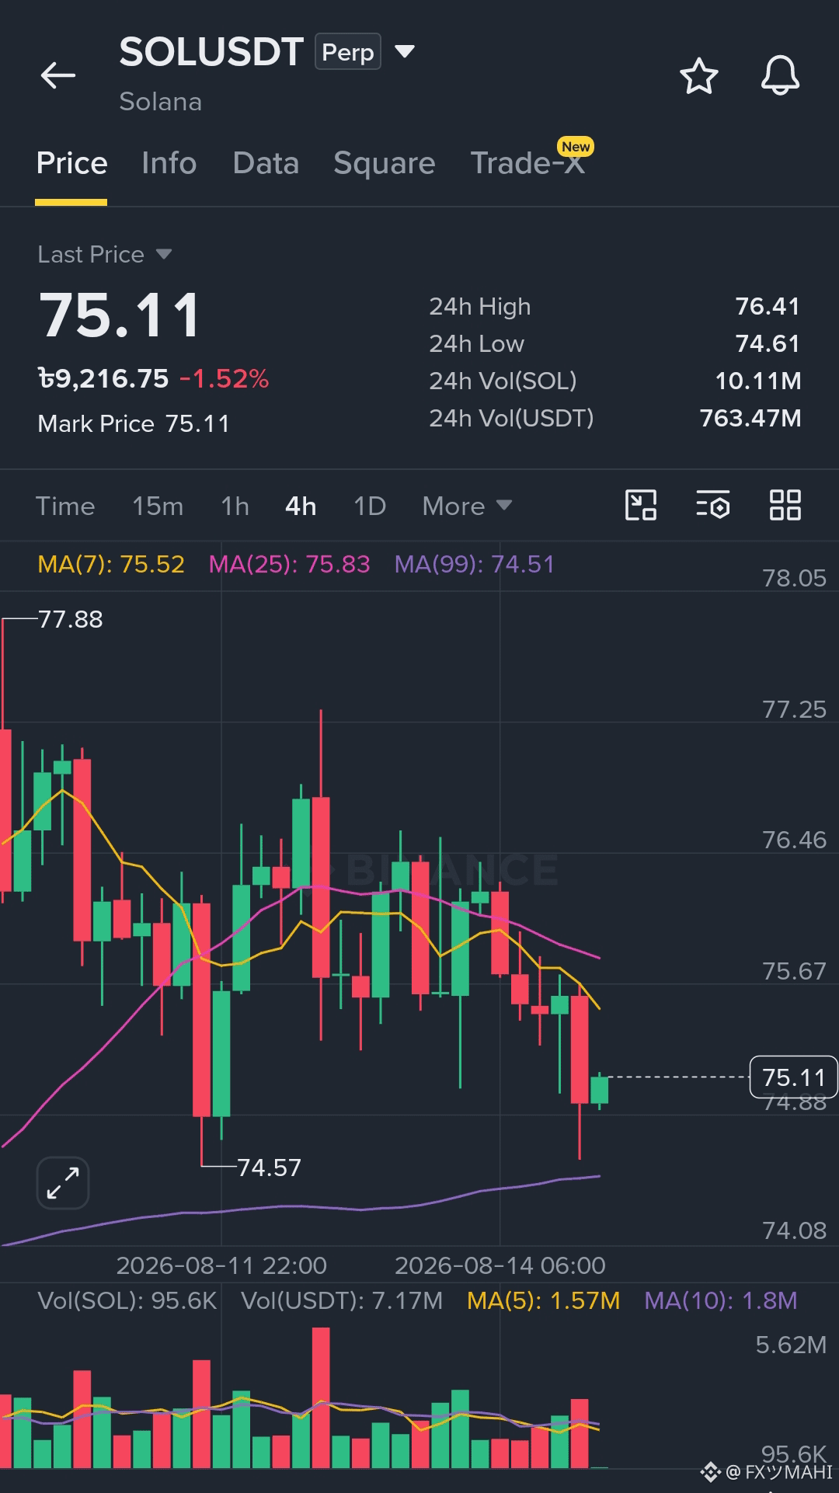Image resolution: width=839 pixels, height=1493 pixels.
Task: Tap the Vol(SOL): 95.6K label
Action: [x=127, y=1301]
